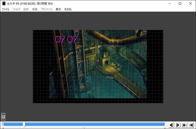Close the AviUtl window
Image resolution: width=196 pixels, height=129 pixels.
[x=190, y=3]
